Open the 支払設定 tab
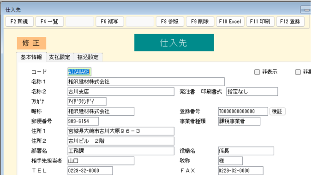Image resolution: width=312 pixels, height=176 pixels. (60, 57)
